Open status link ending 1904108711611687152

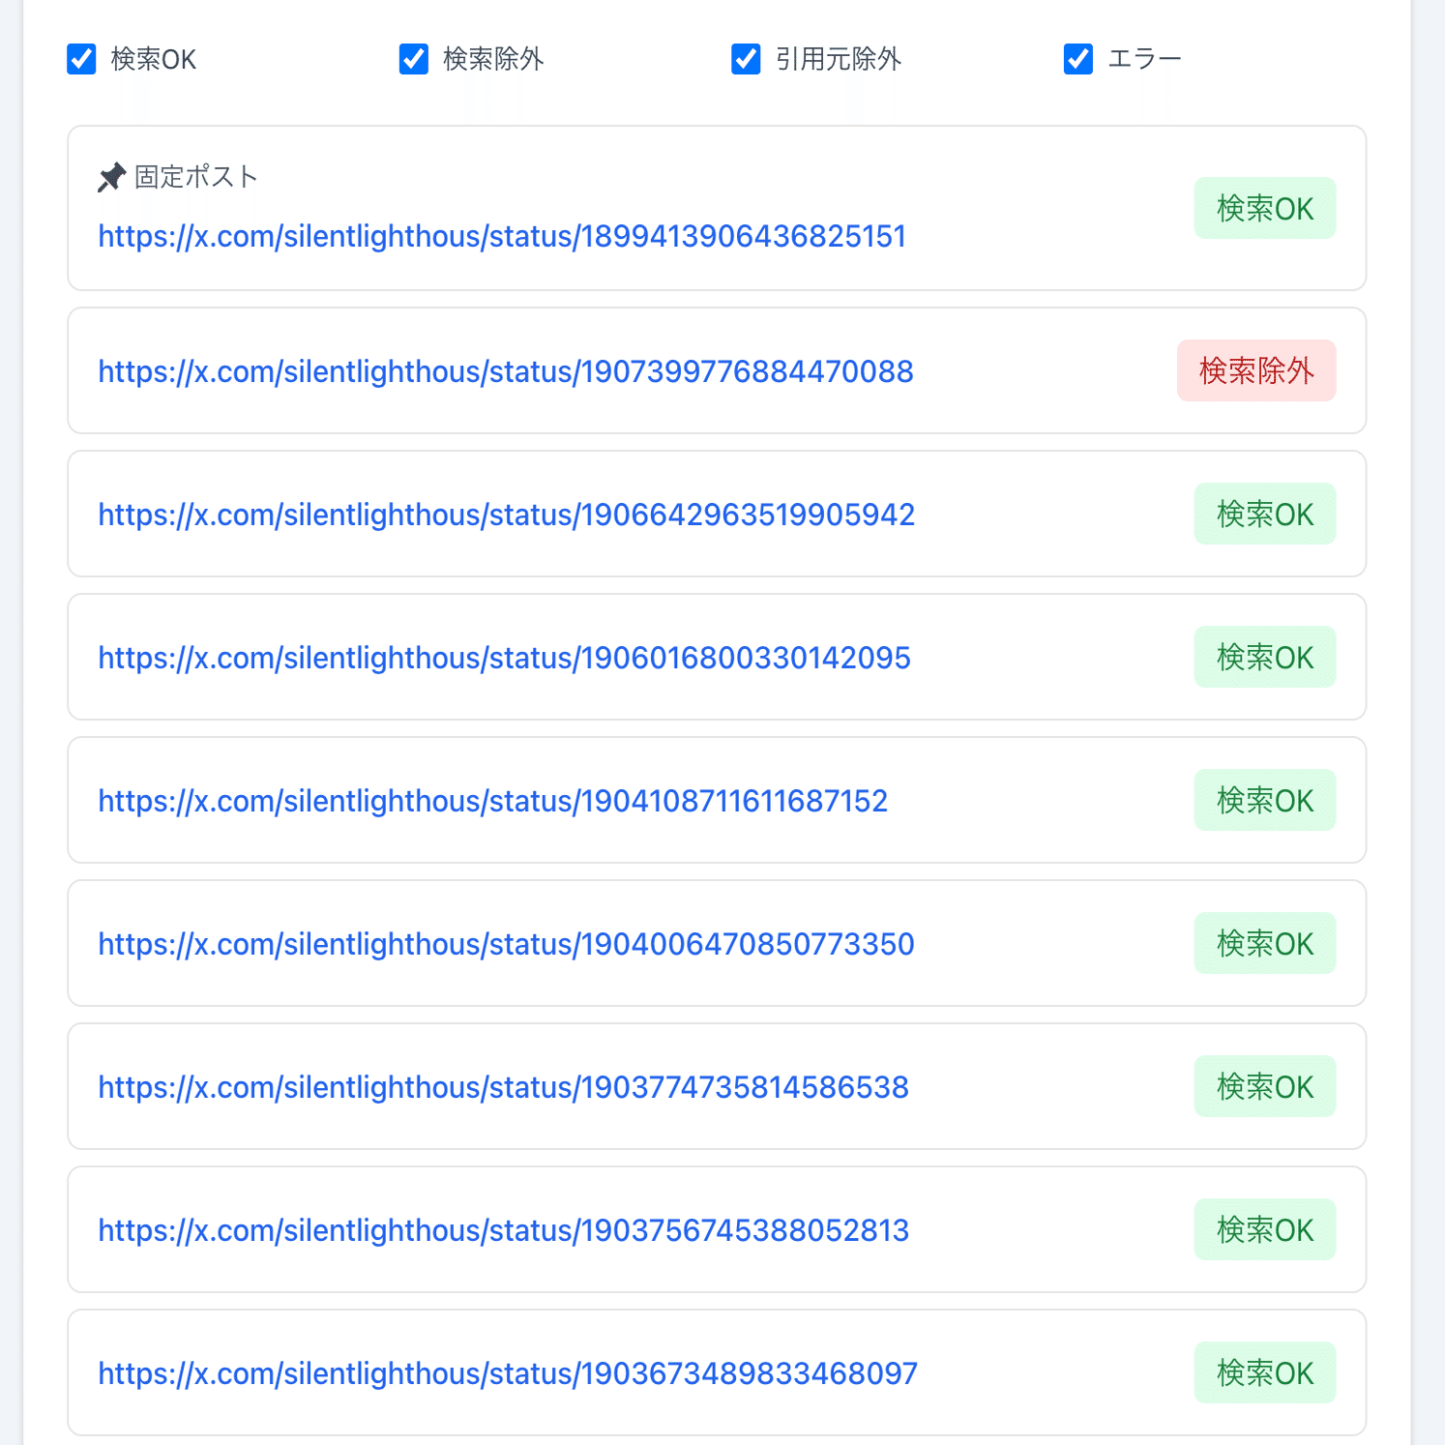pyautogui.click(x=493, y=801)
